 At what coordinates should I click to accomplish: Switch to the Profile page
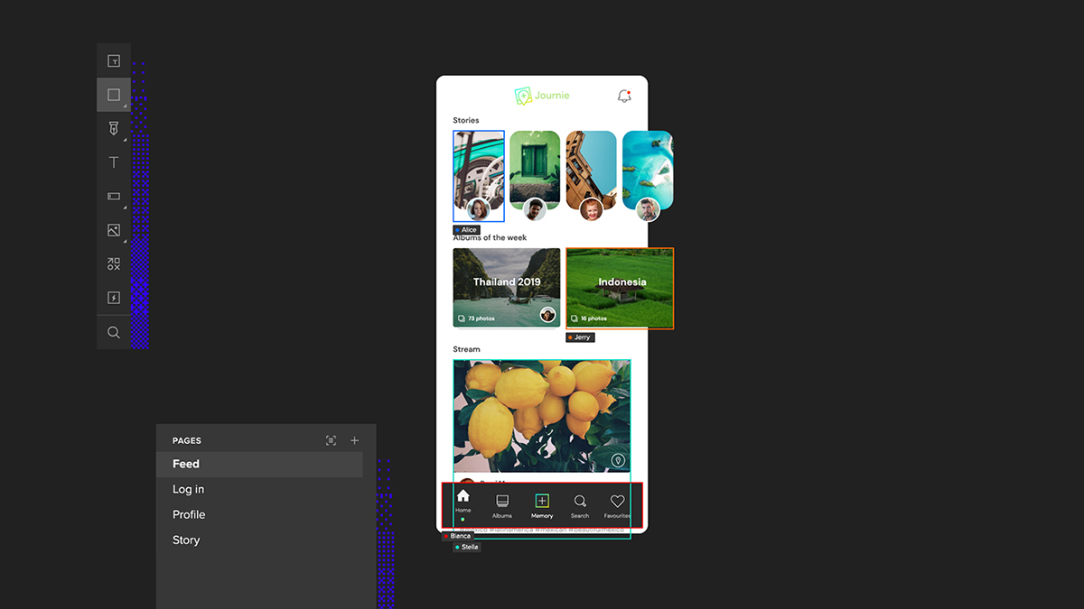[189, 514]
